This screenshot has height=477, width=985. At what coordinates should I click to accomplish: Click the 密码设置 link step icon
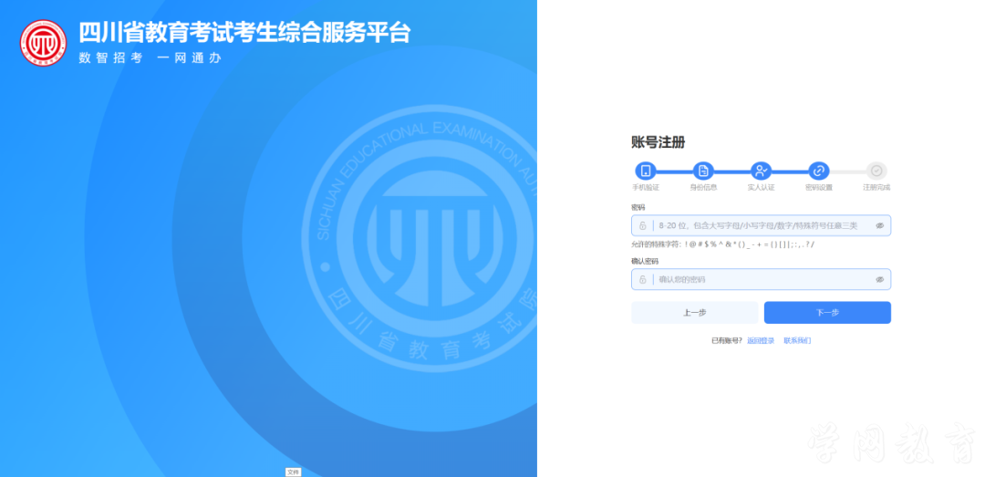(x=818, y=171)
